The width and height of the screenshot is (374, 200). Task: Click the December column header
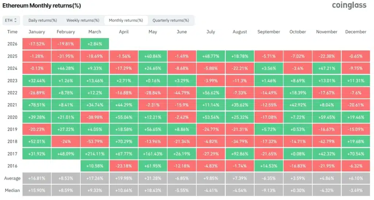356,32
